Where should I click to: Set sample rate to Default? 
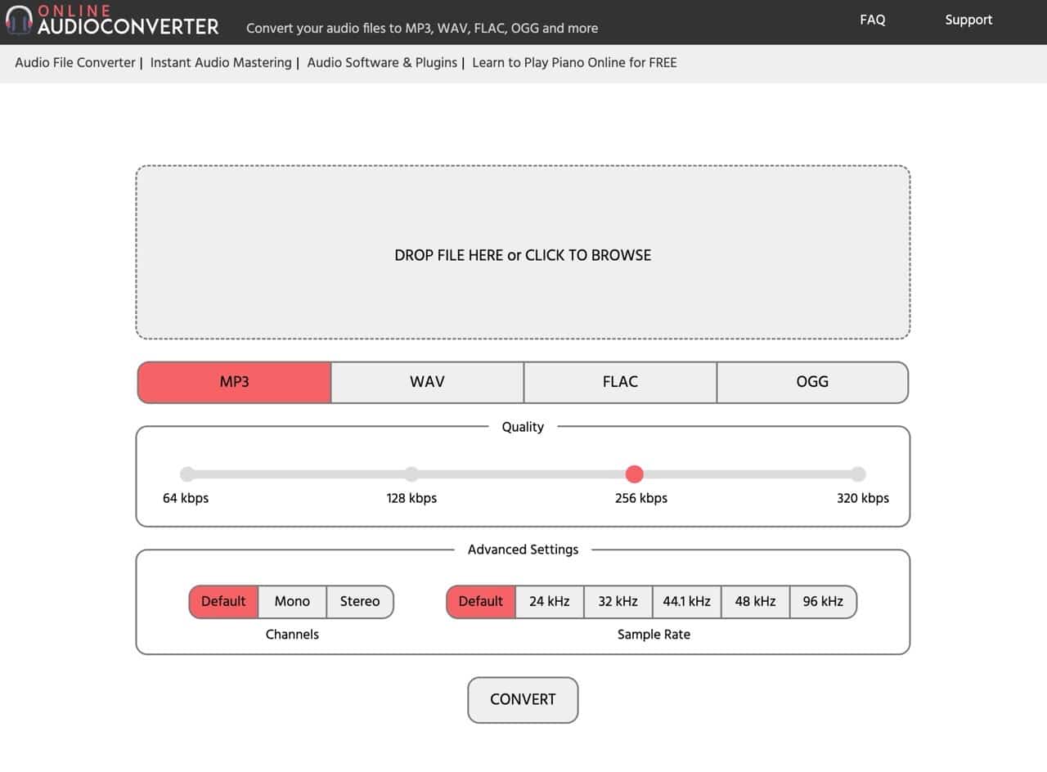480,601
